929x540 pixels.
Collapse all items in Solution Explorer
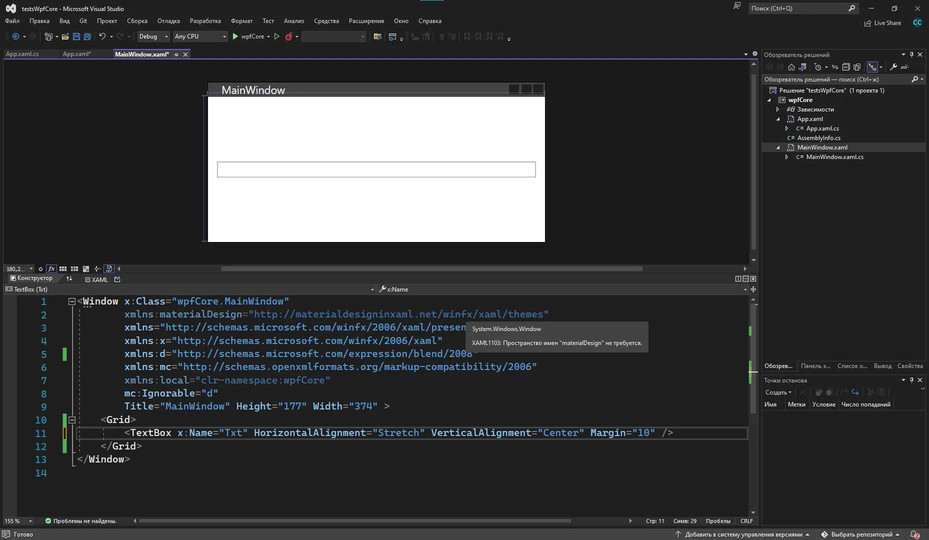846,67
